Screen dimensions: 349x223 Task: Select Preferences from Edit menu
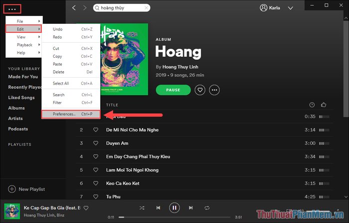71,114
